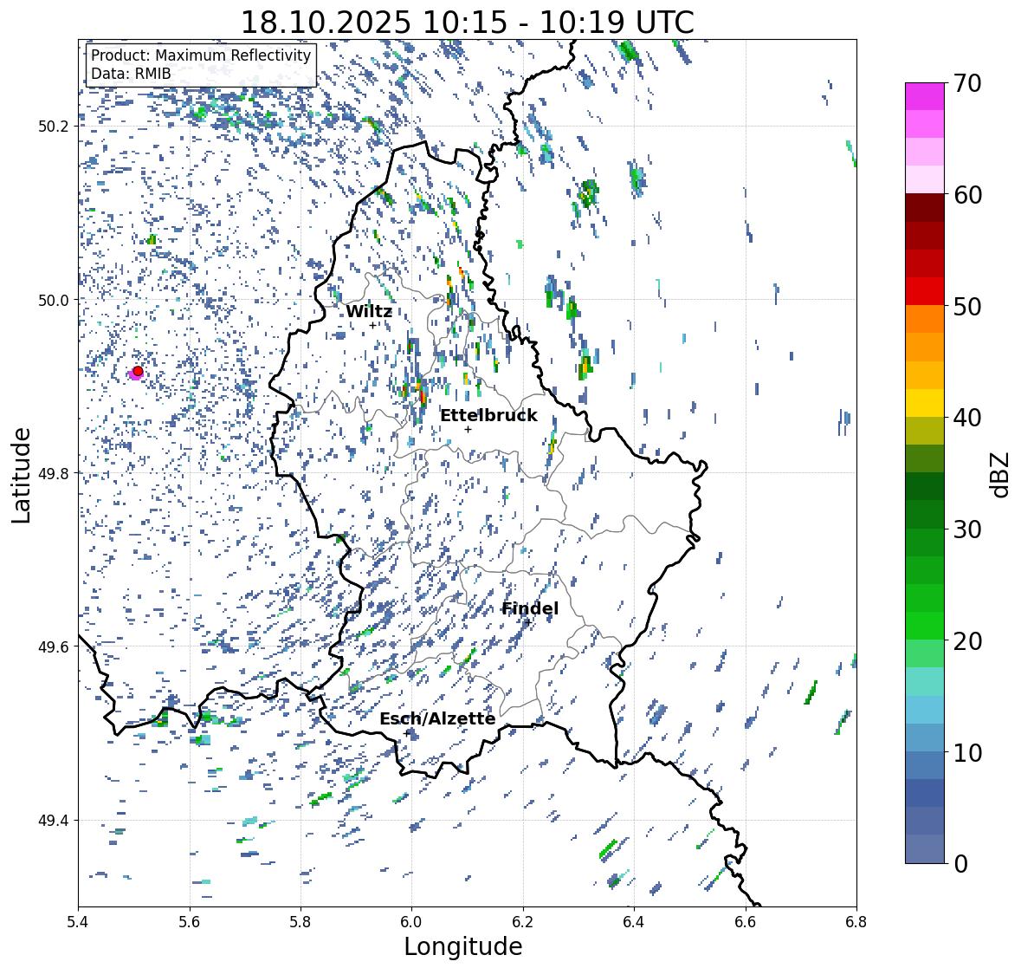The height and width of the screenshot is (968, 1021).
Task: Click longitude tick label 5.8
Action: pos(300,922)
